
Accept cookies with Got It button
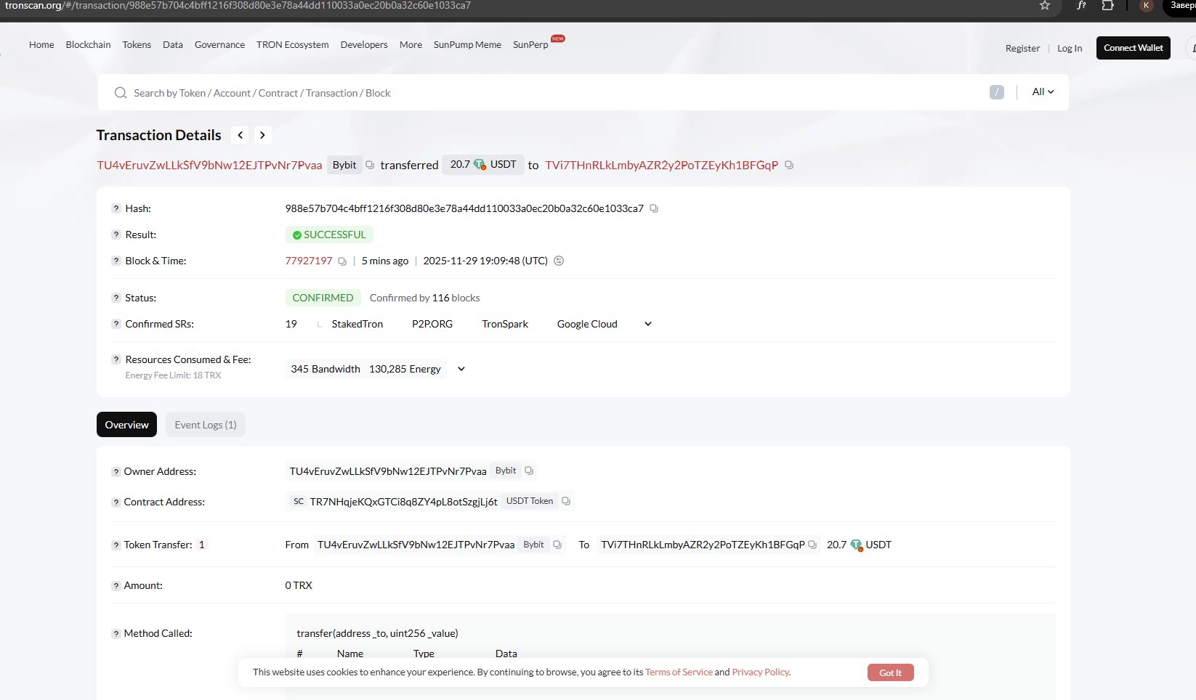click(890, 672)
